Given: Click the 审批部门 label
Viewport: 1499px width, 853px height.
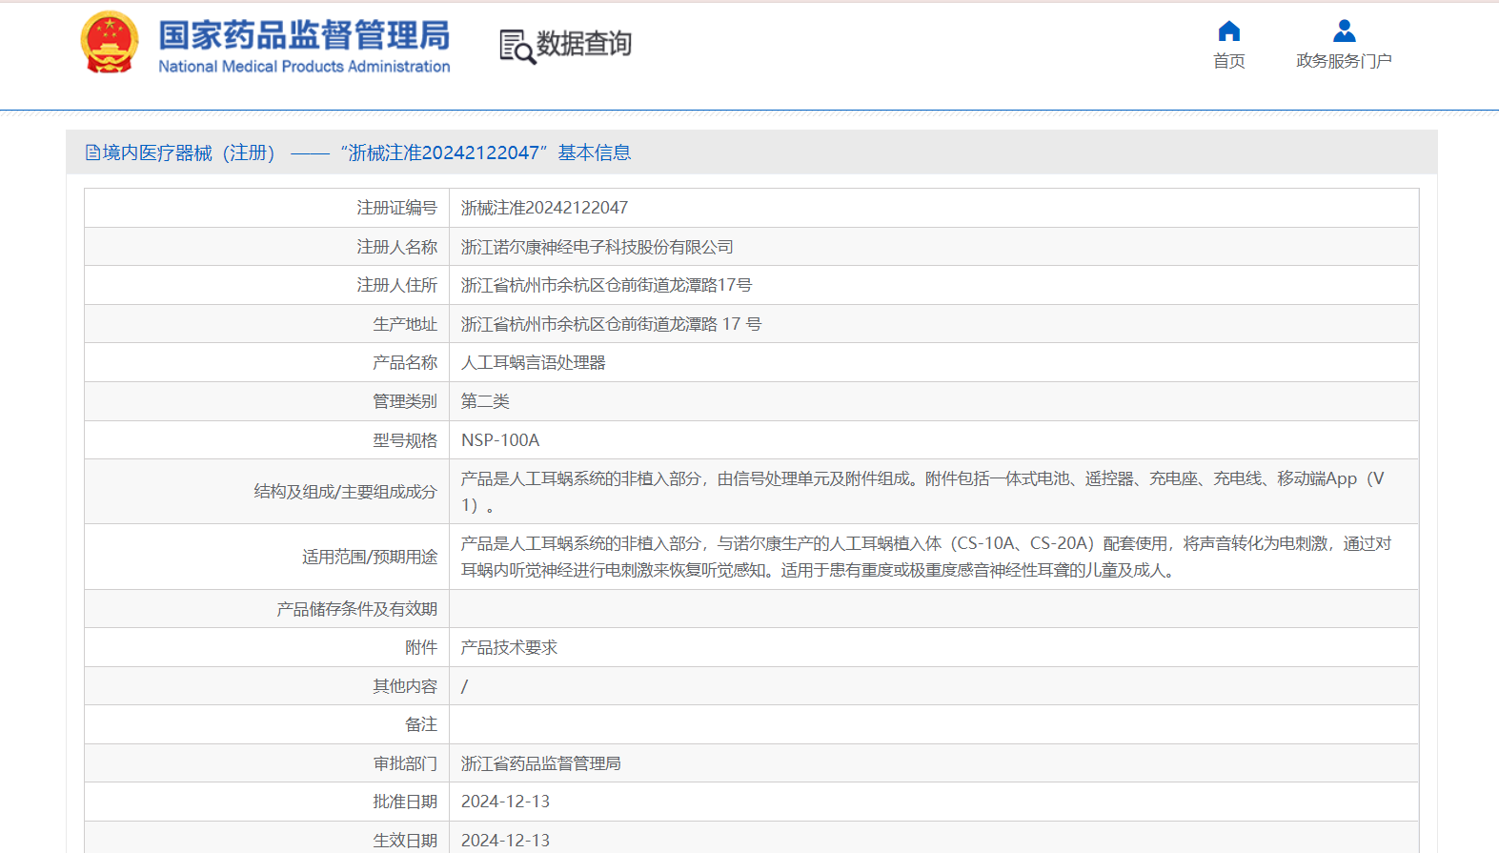Looking at the screenshot, I should pyautogui.click(x=405, y=763).
